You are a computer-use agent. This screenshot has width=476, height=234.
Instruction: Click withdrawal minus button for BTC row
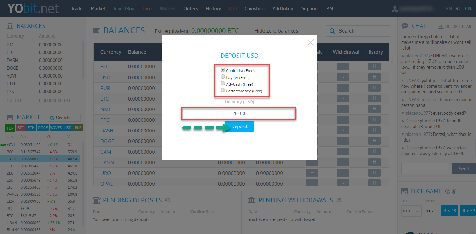coord(343,67)
